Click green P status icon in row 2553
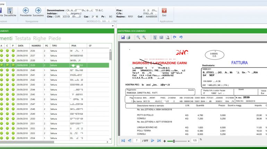This screenshot has width=267, height=149. click(13, 133)
